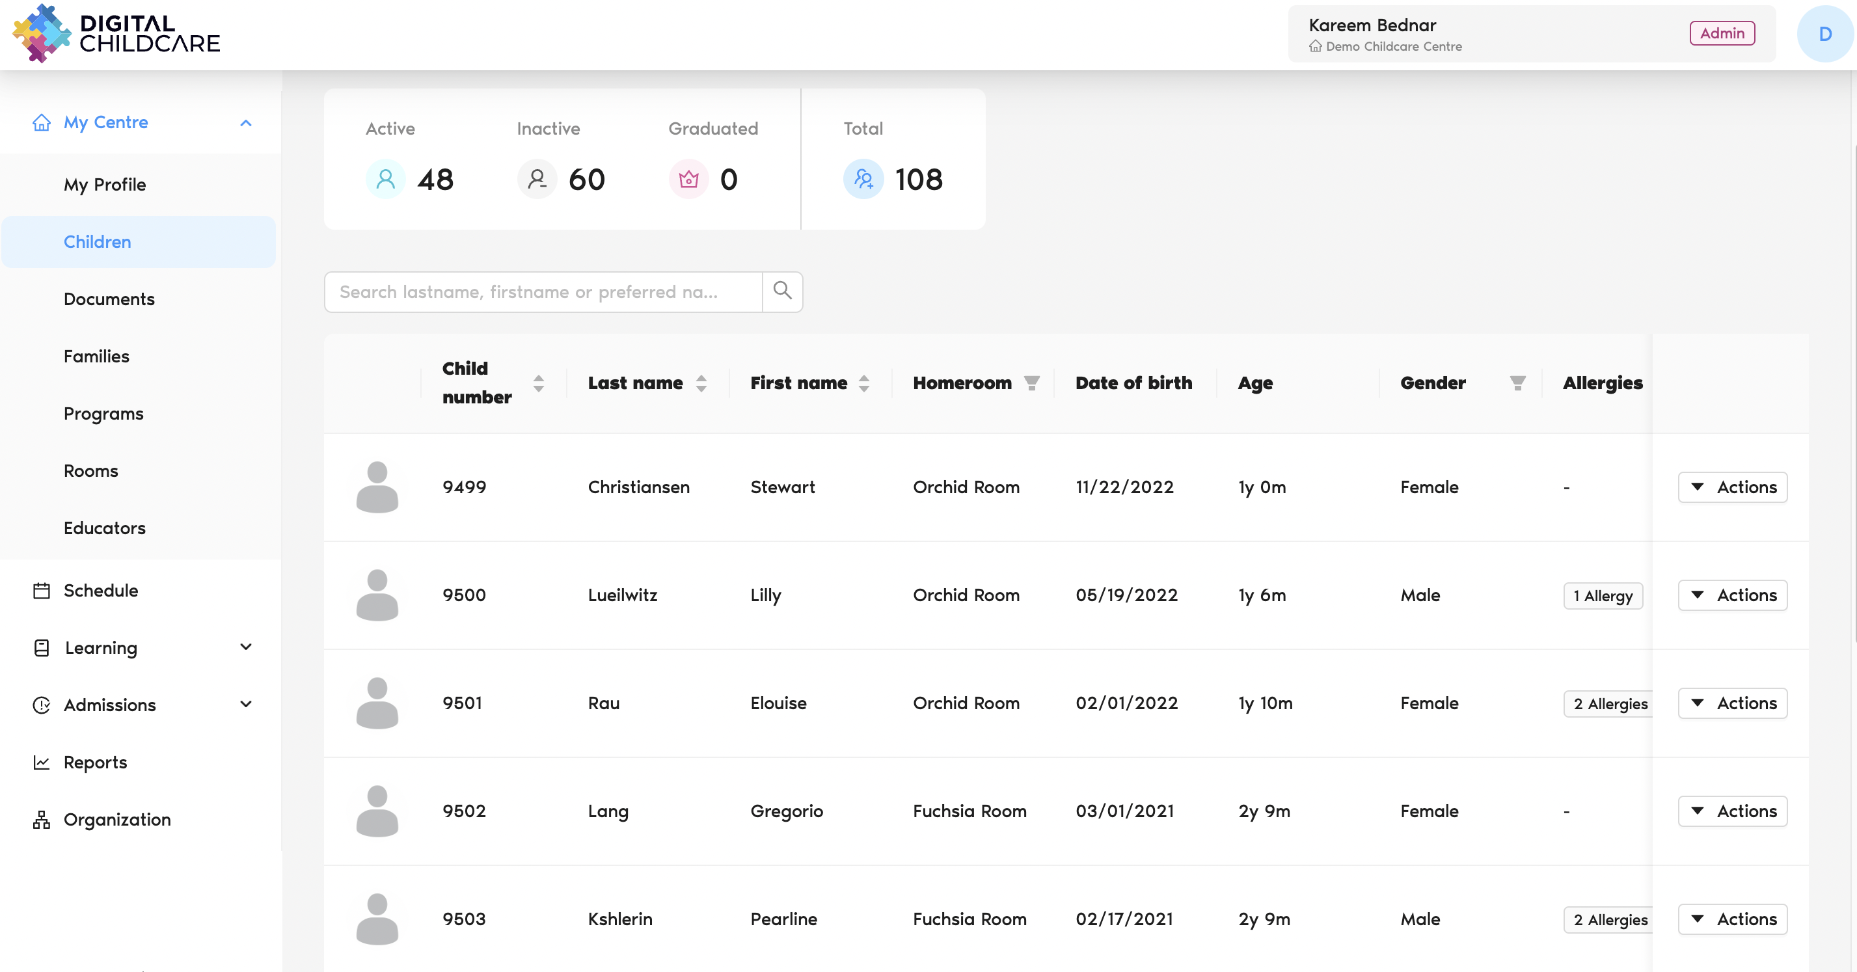This screenshot has height=972, width=1857.
Task: Click the 1 Allergy tag for Lueilwitz
Action: pyautogui.click(x=1603, y=595)
